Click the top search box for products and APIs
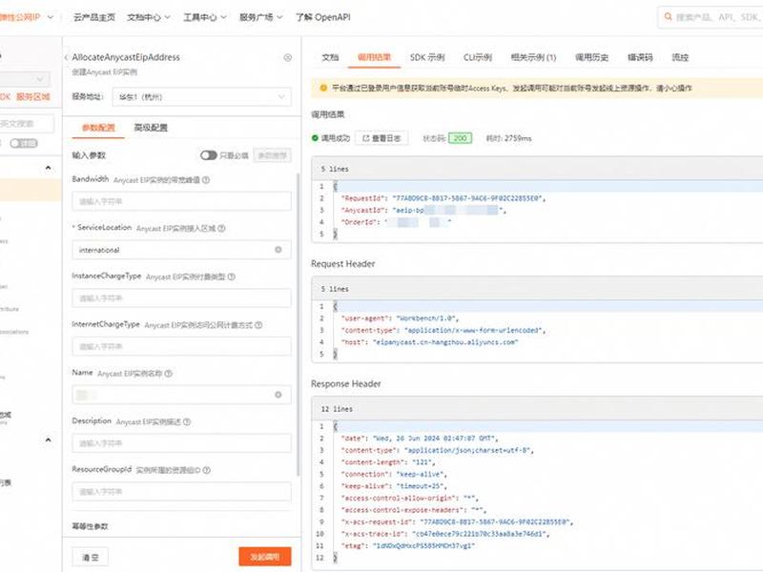 pyautogui.click(x=711, y=17)
